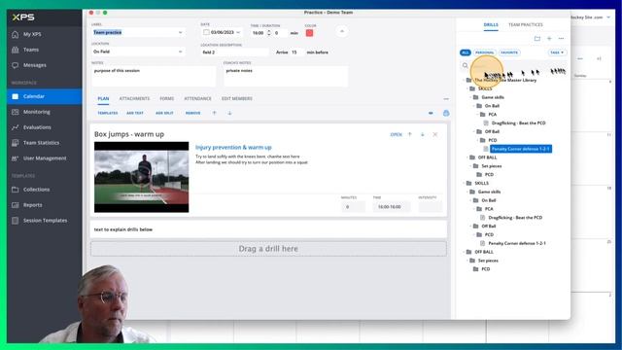Open the Hockey Site account dropdown at top right
622x350 pixels.
tap(608, 17)
